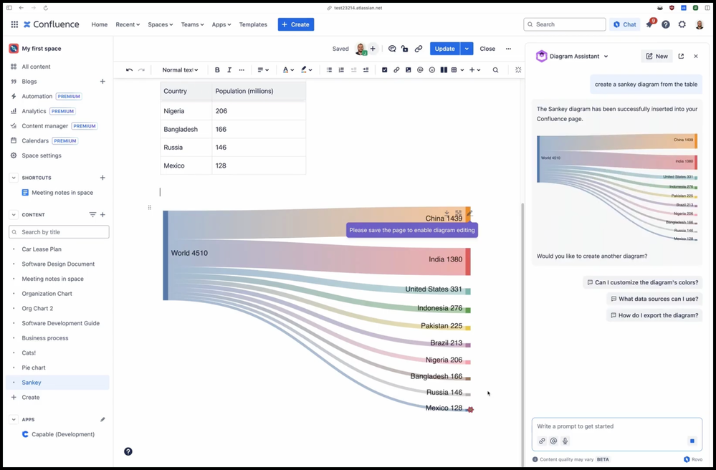This screenshot has height=470, width=716.
Task: Go to Home in top navigation
Action: 100,24
